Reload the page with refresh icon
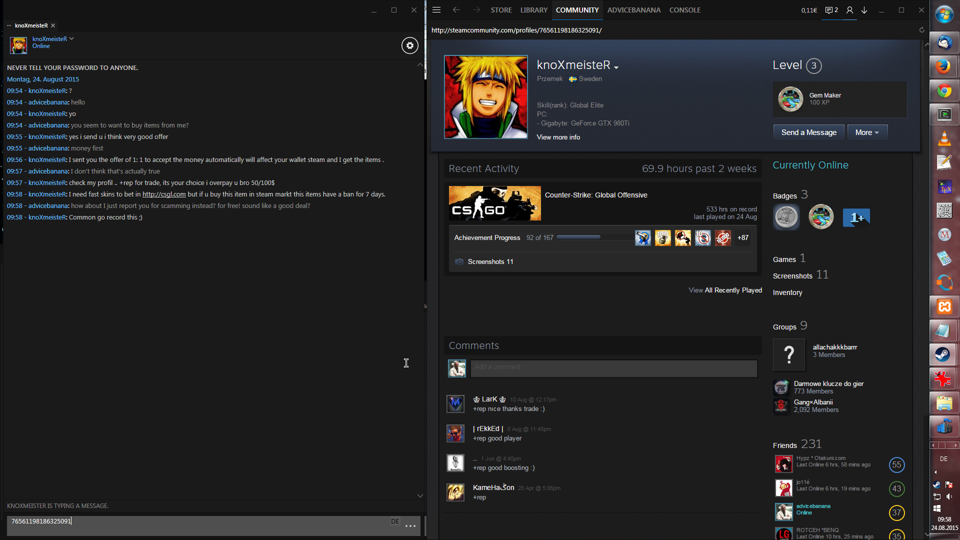 click(x=921, y=30)
